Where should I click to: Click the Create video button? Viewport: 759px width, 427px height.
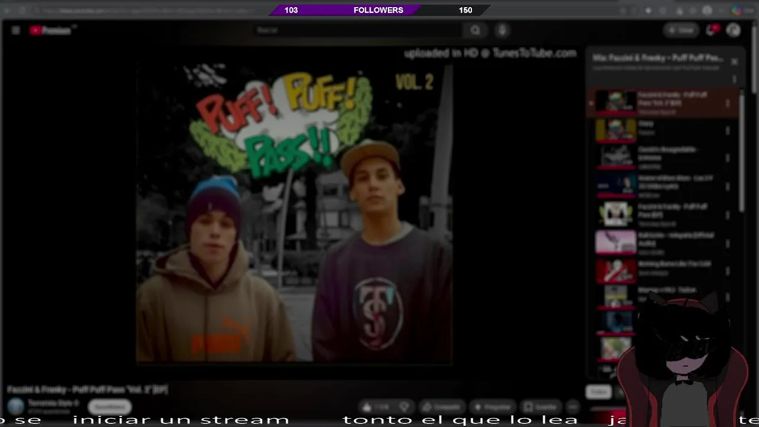coord(681,30)
